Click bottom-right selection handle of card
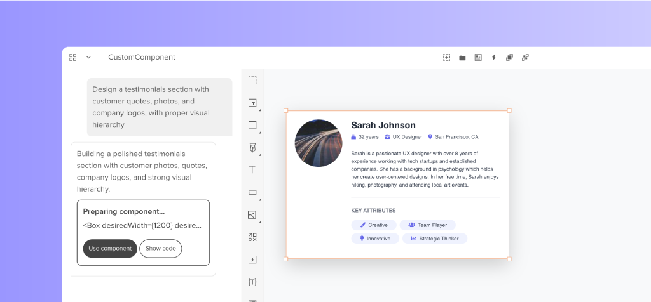651x302 pixels. click(x=509, y=259)
